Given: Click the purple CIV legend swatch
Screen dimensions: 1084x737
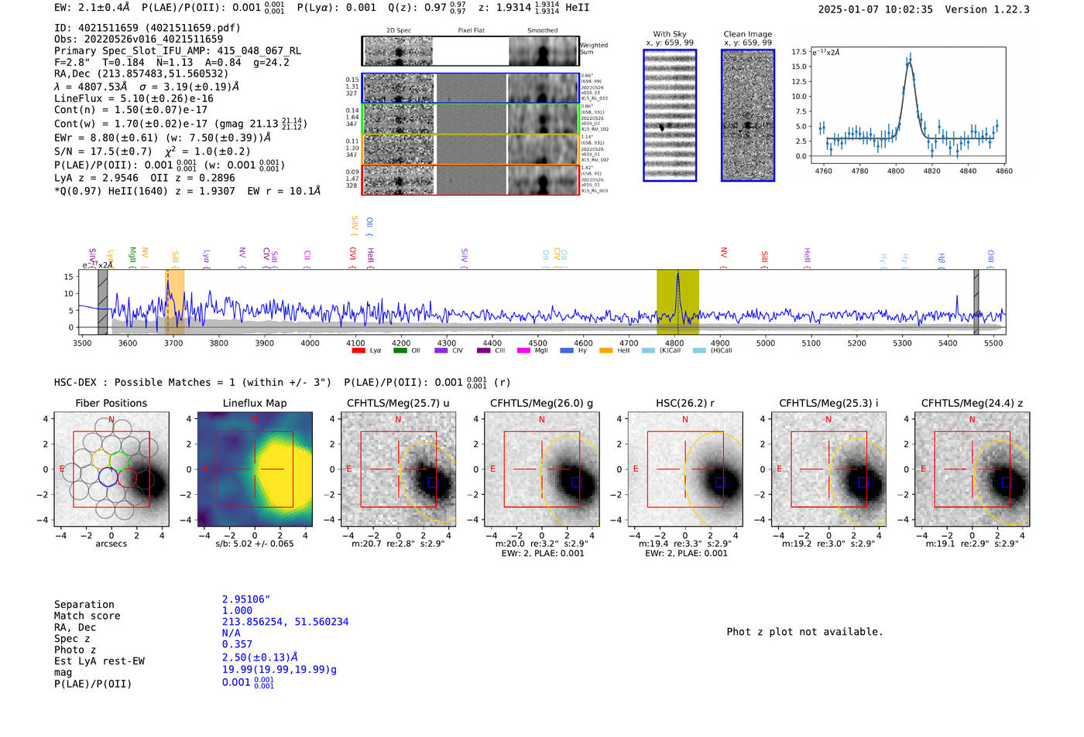Looking at the screenshot, I should tap(441, 350).
